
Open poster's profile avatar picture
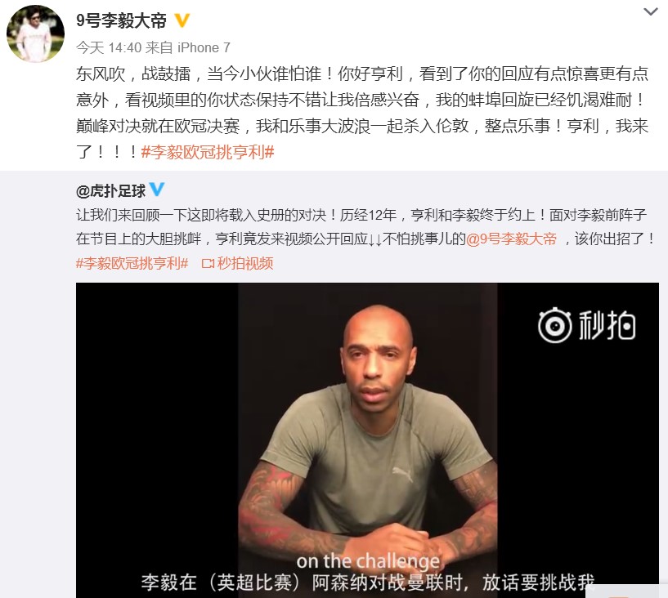(x=36, y=33)
